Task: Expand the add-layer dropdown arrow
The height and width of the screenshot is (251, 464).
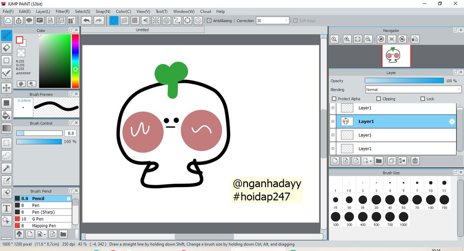Action: coord(371,161)
